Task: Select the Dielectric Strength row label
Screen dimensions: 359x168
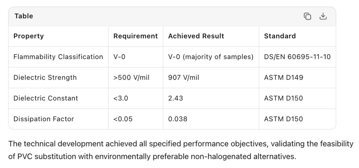Action: click(45, 78)
